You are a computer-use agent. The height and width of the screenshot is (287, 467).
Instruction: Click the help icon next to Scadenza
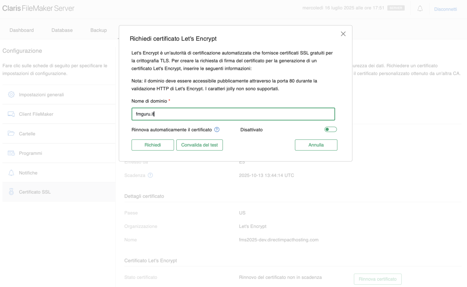[x=150, y=175]
